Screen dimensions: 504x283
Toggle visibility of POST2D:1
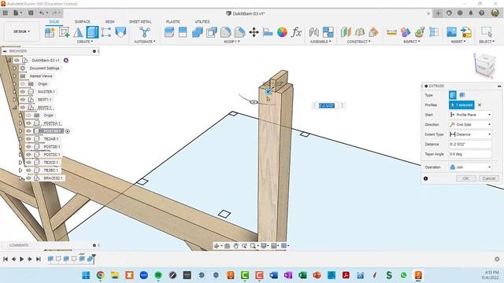coord(28,147)
